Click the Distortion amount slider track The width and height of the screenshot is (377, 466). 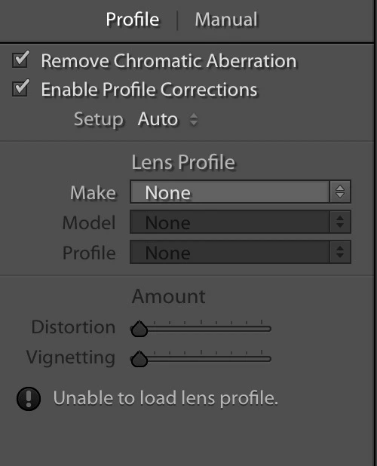pos(201,329)
